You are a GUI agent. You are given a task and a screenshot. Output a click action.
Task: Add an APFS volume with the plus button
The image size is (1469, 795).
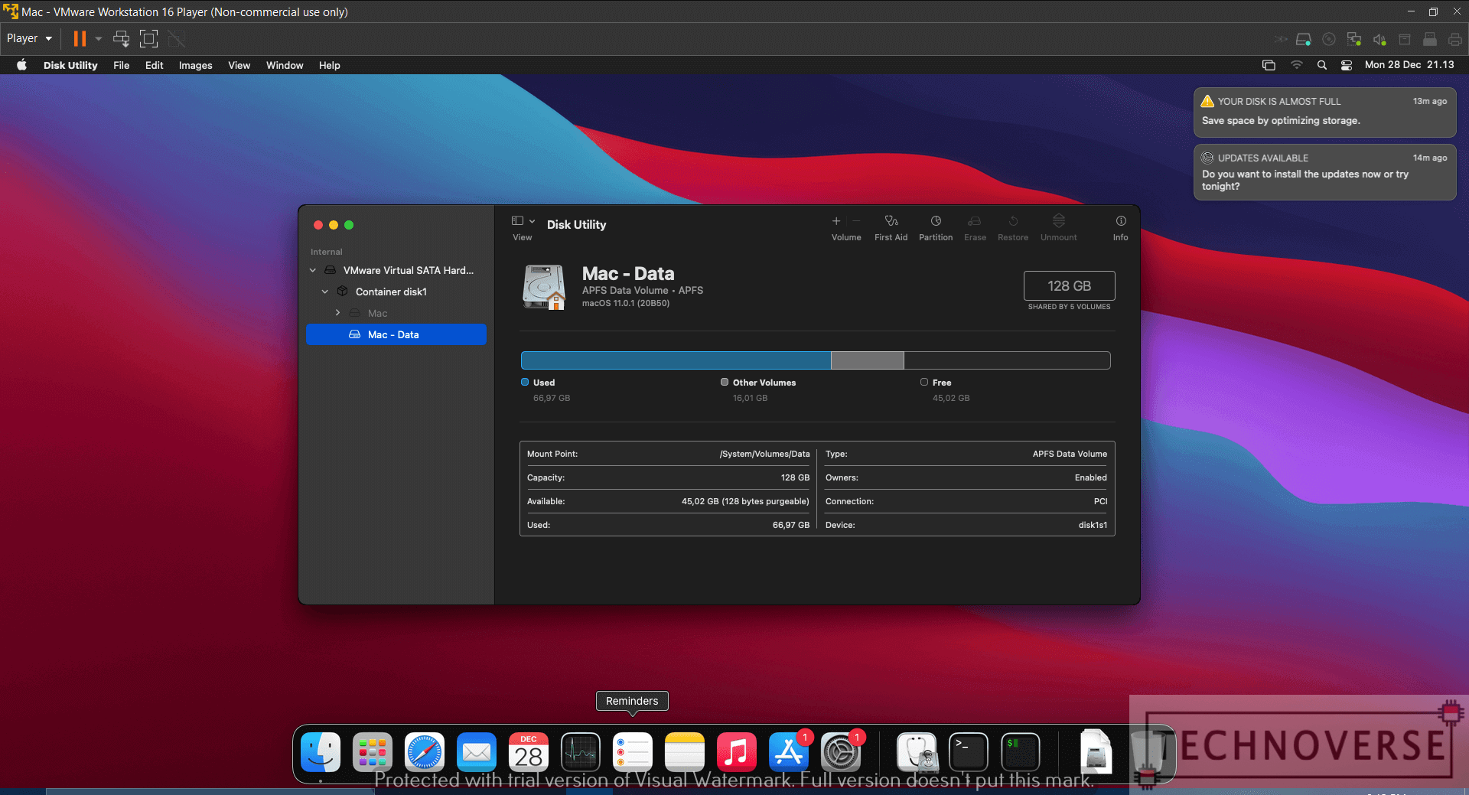(x=836, y=221)
